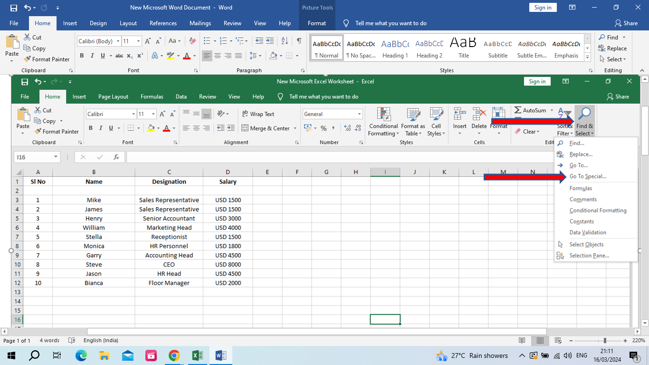
Task: Click the Find & Select magnifier in Excel
Action: (x=584, y=114)
